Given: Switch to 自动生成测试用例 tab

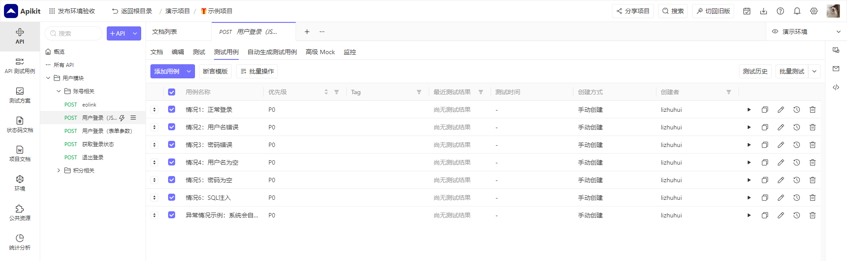Looking at the screenshot, I should click(272, 52).
